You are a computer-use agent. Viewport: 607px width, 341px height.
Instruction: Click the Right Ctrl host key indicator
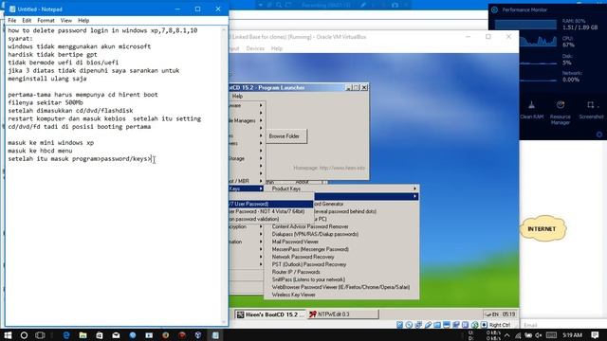[x=500, y=325]
